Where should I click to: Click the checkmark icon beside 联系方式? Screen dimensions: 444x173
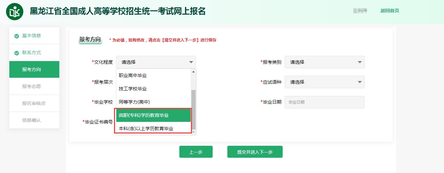point(17,53)
